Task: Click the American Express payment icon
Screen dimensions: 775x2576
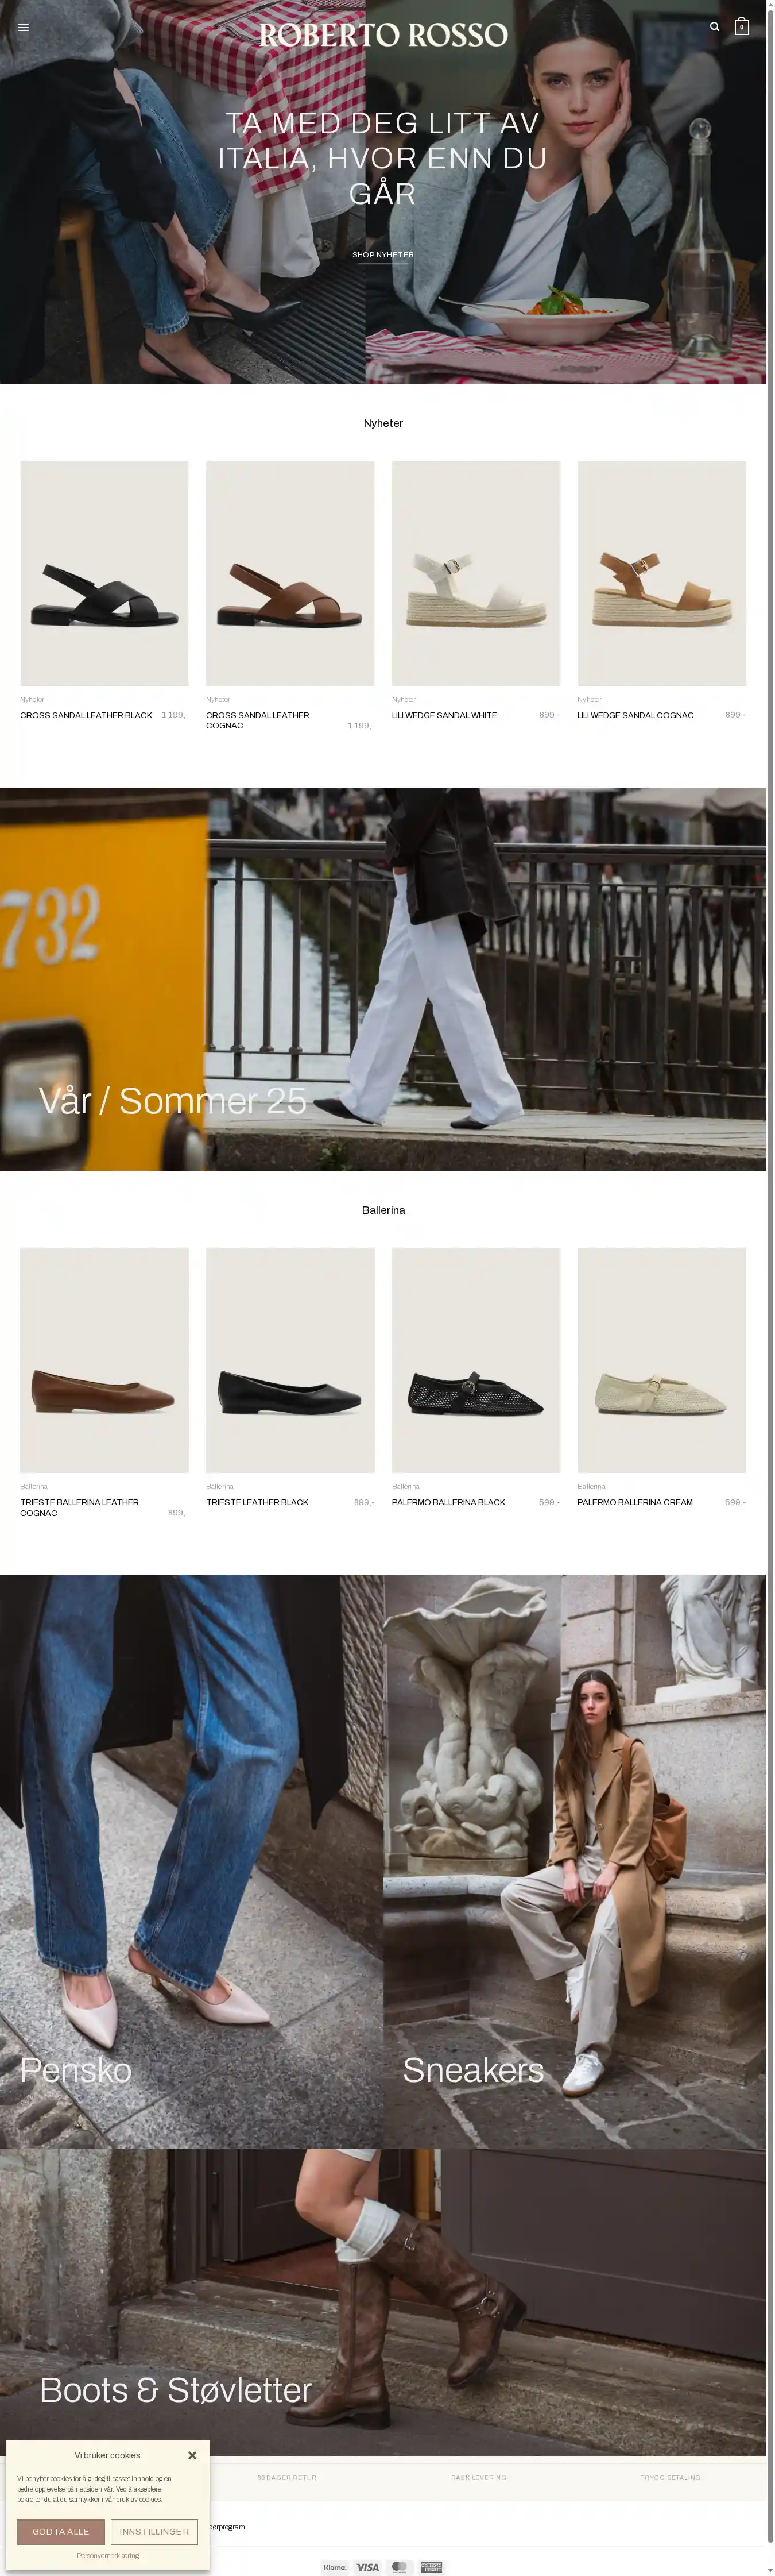Action: click(432, 2567)
